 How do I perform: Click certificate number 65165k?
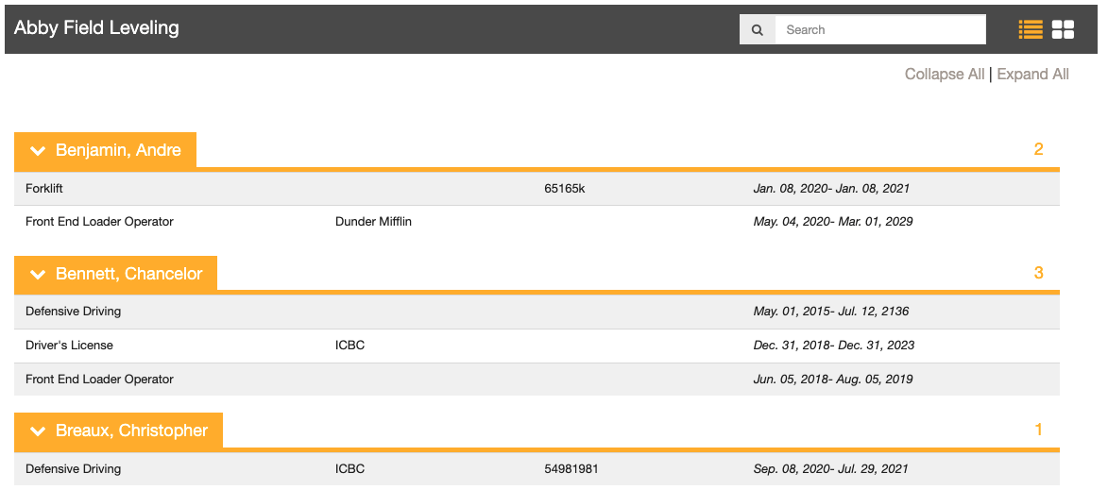(x=564, y=189)
